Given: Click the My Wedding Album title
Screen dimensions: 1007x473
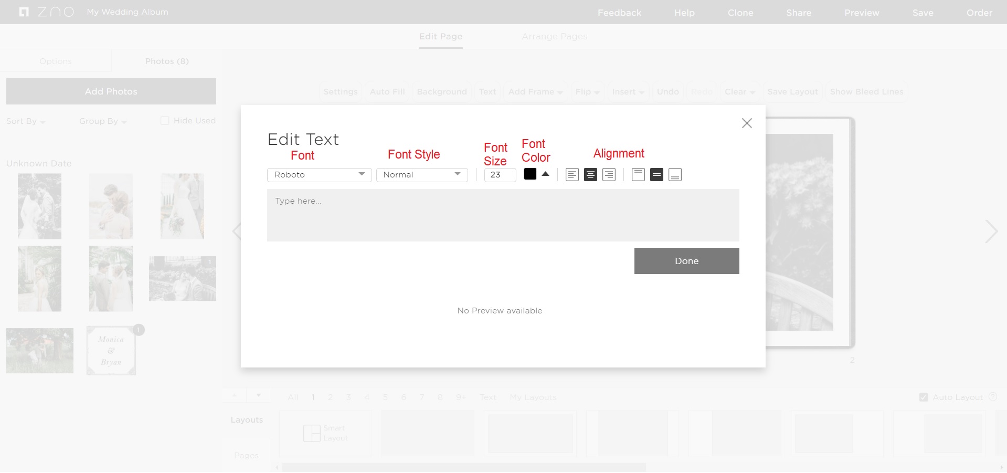Looking at the screenshot, I should pyautogui.click(x=128, y=12).
